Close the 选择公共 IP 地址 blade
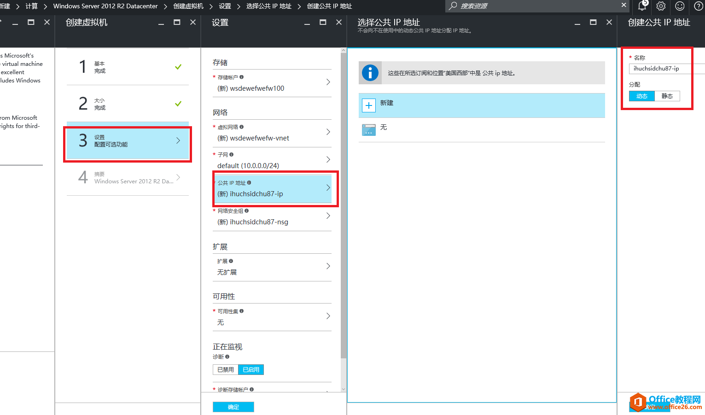Screen dimensions: 705x415 pyautogui.click(x=609, y=22)
